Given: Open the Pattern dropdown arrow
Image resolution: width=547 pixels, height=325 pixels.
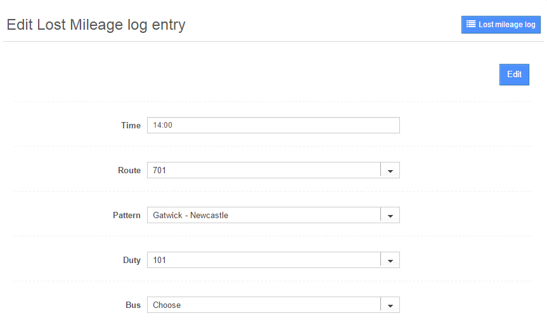Looking at the screenshot, I should [x=390, y=216].
